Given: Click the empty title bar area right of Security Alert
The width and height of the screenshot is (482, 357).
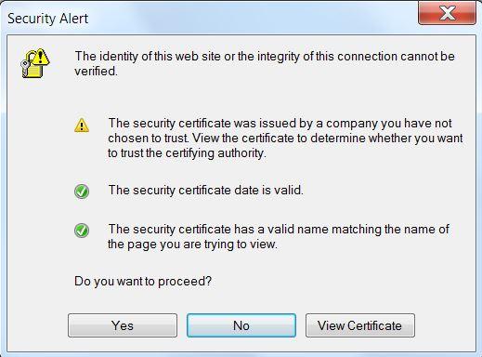Looking at the screenshot, I should click(253, 18).
